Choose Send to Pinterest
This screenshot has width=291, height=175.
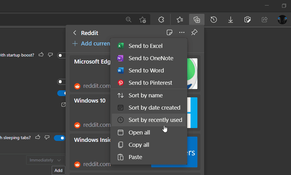coord(149,83)
